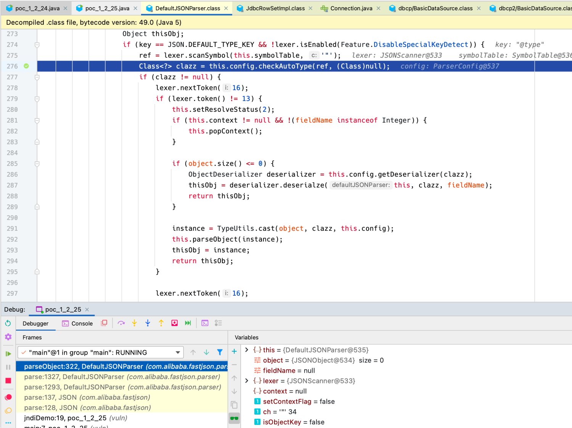
Task: Restore default debugger layout
Action: point(104,323)
